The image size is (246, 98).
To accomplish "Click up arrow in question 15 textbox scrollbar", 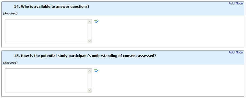I will [90, 71].
